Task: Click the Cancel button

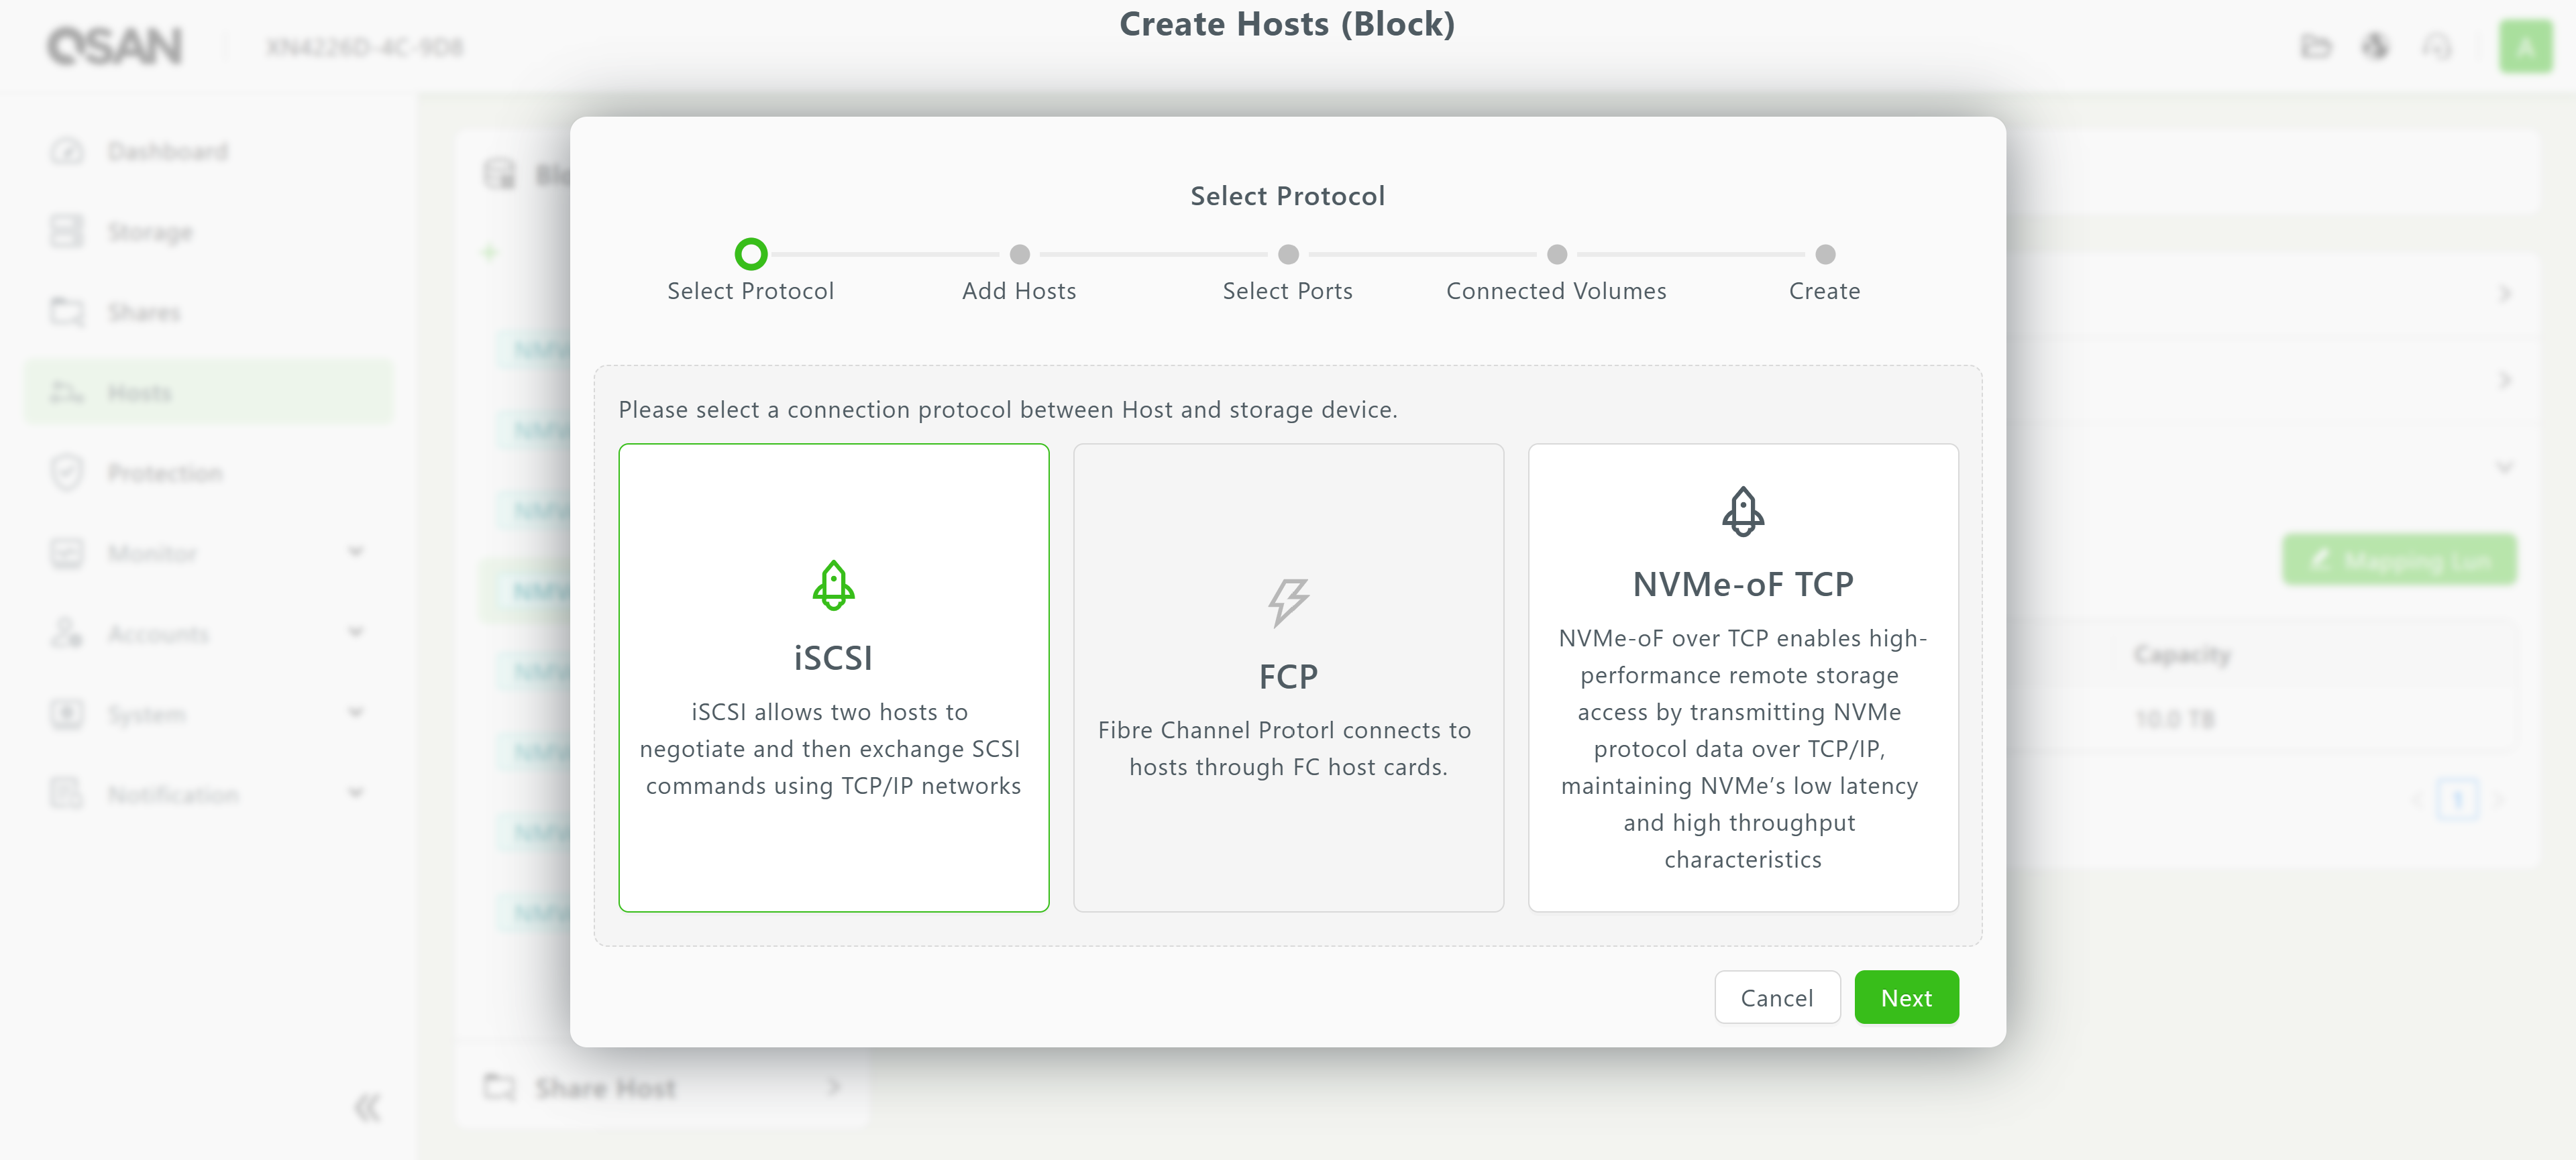Action: tap(1776, 997)
